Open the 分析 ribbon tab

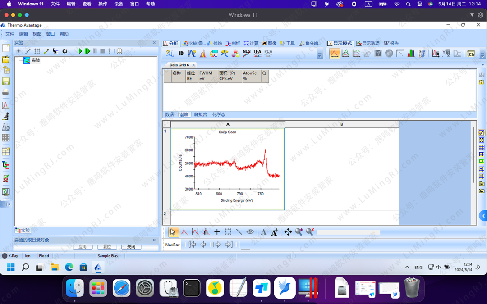[x=171, y=44]
